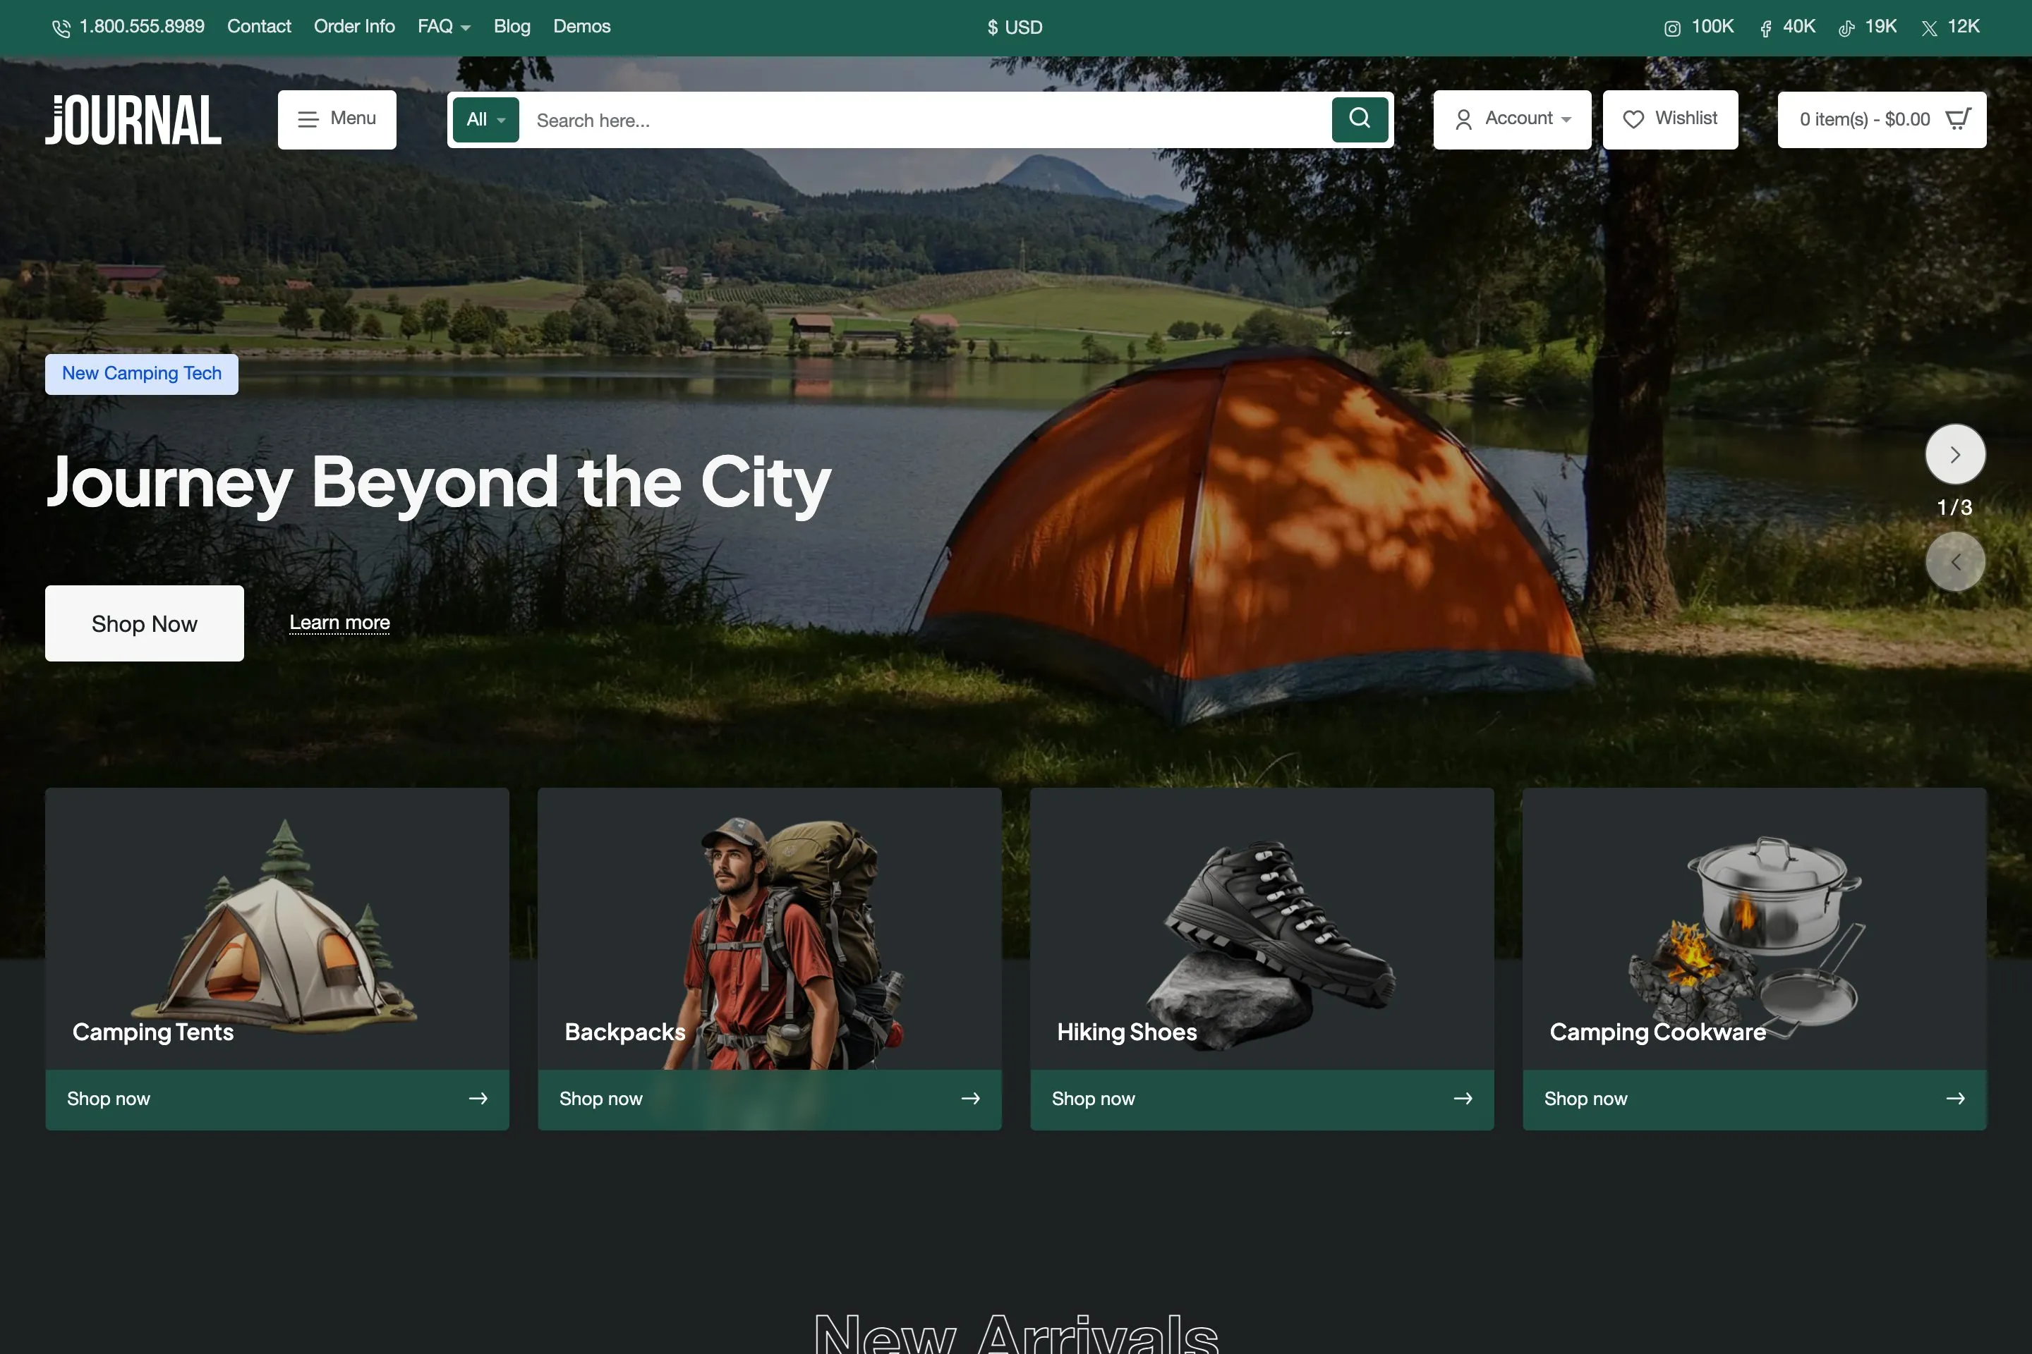Screen dimensions: 2032x1354
Task: Click the Shop Now hero button
Action: point(144,623)
